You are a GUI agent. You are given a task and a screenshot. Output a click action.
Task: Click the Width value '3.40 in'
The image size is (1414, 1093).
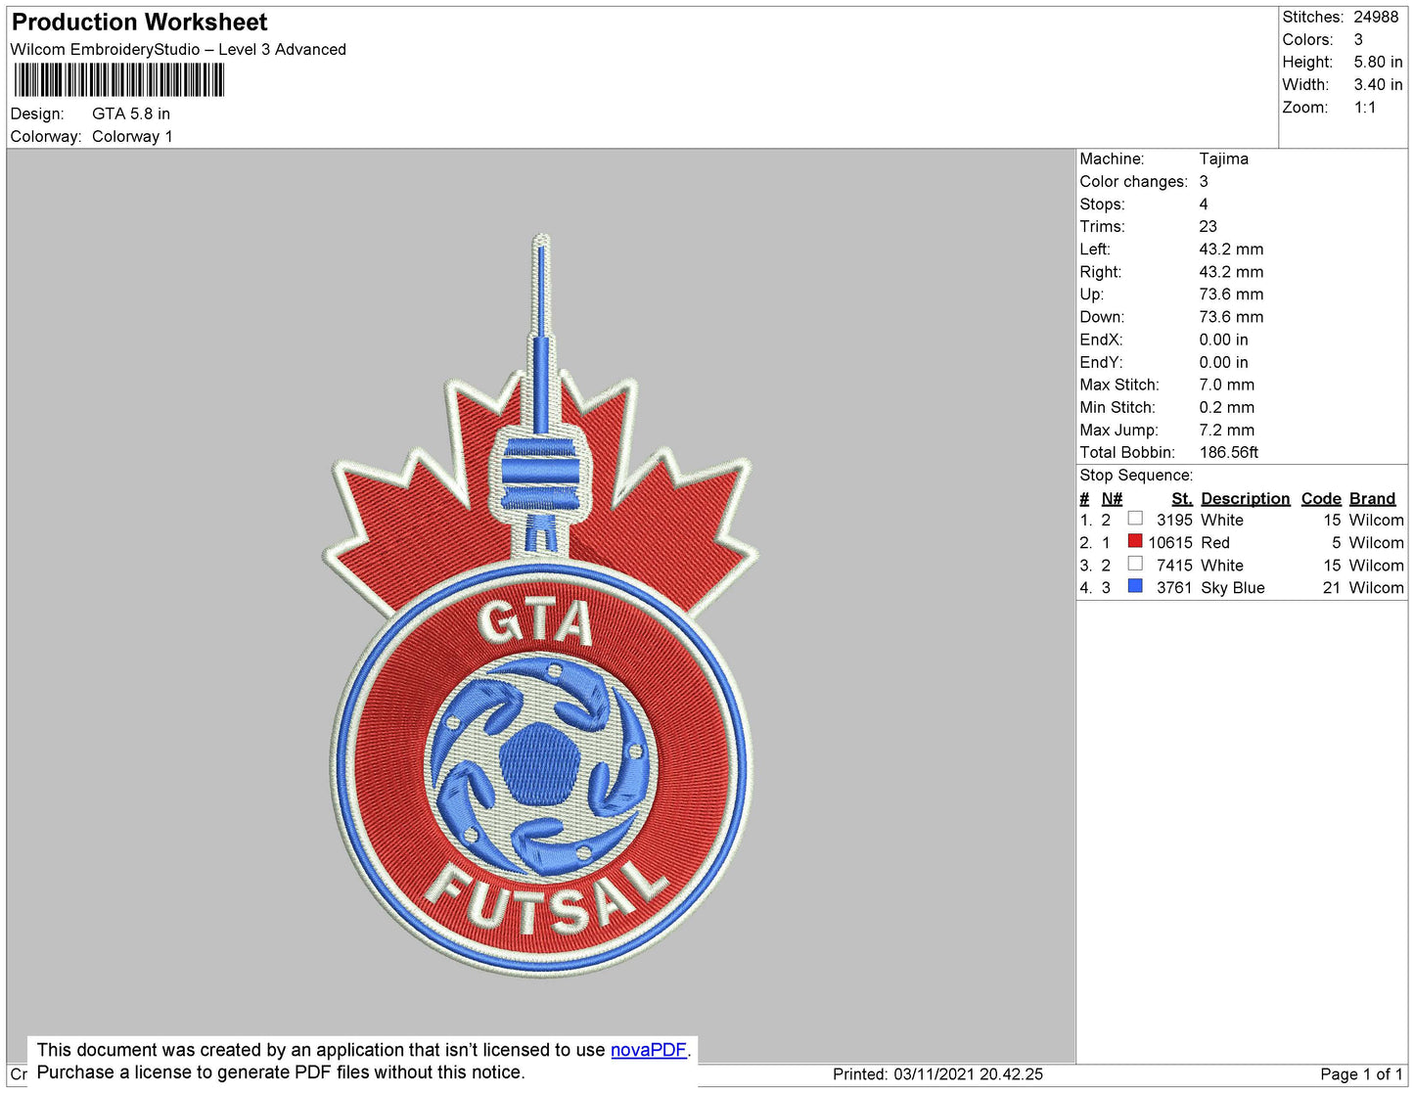coord(1378,84)
